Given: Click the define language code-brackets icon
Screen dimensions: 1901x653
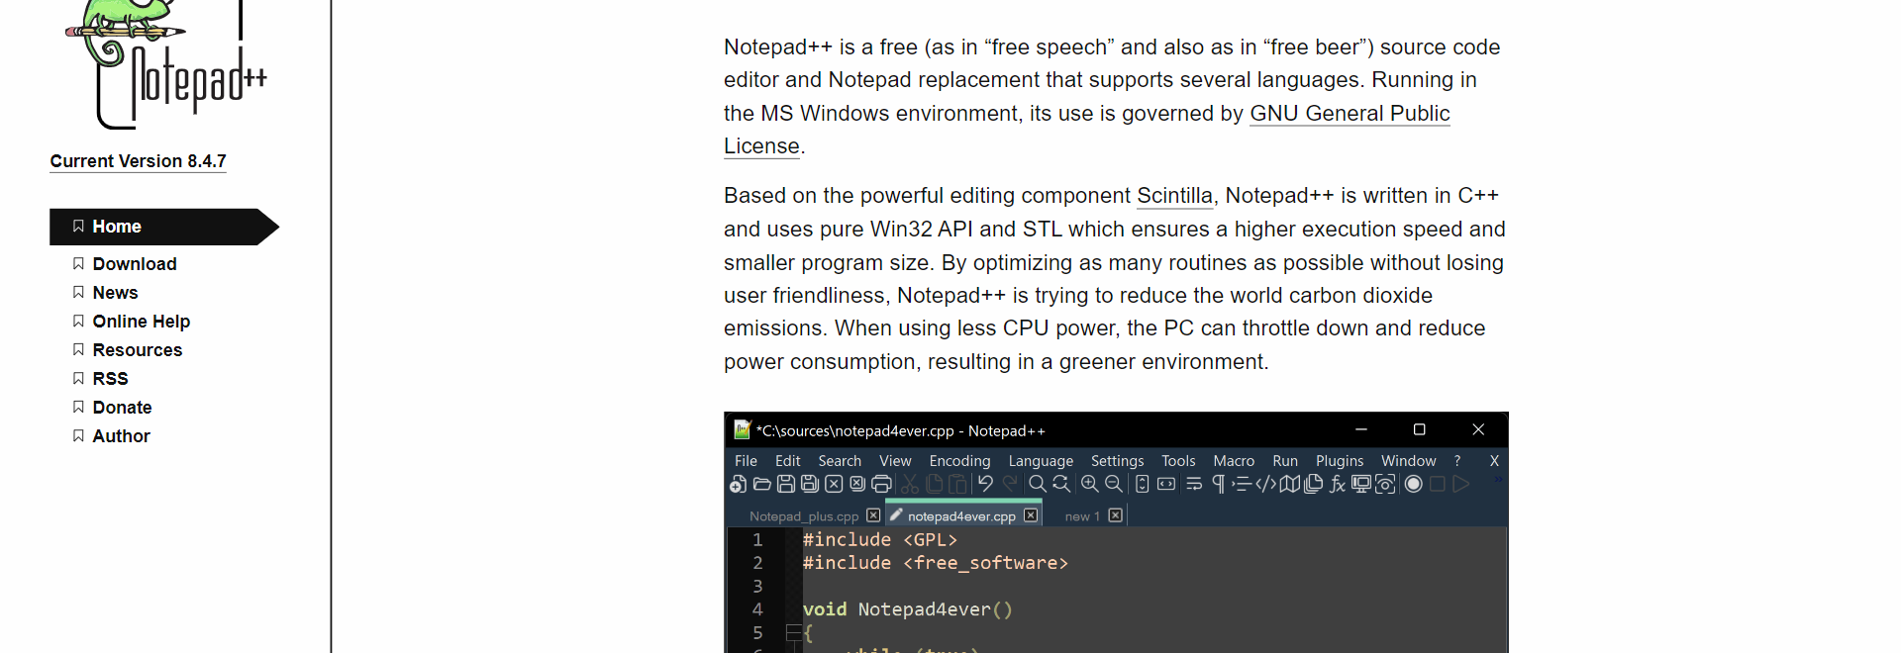Looking at the screenshot, I should (x=1266, y=484).
